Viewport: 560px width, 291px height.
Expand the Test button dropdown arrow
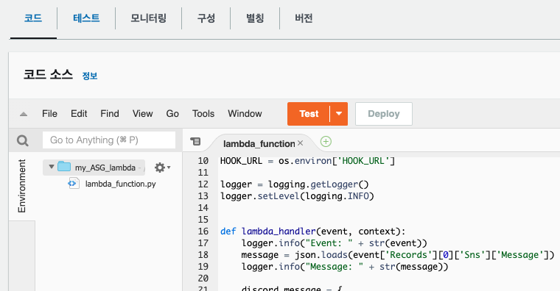(x=339, y=114)
